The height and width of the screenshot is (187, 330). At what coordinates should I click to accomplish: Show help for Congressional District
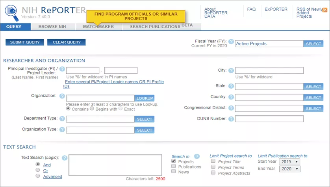click(x=231, y=108)
